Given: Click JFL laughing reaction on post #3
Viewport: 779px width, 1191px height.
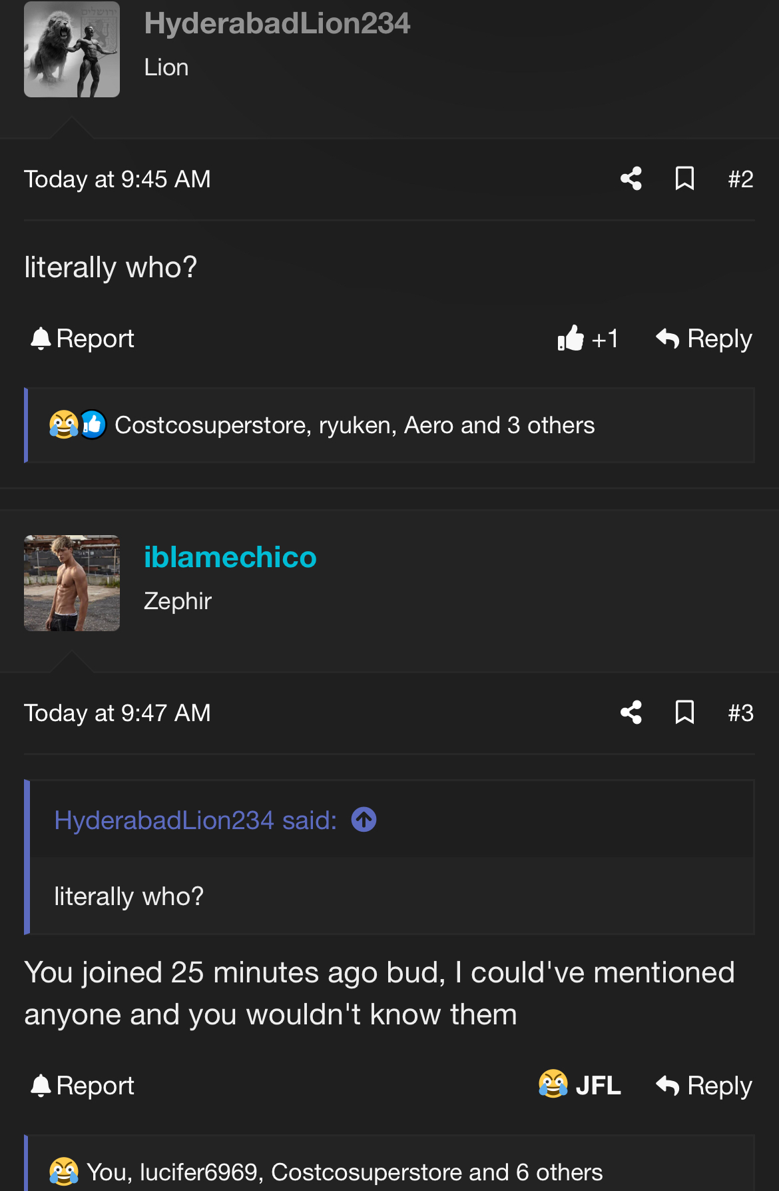Looking at the screenshot, I should (x=579, y=1085).
